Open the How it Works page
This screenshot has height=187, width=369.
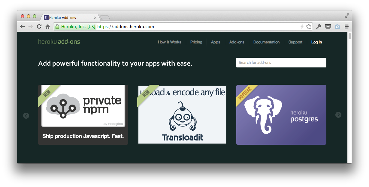click(169, 42)
